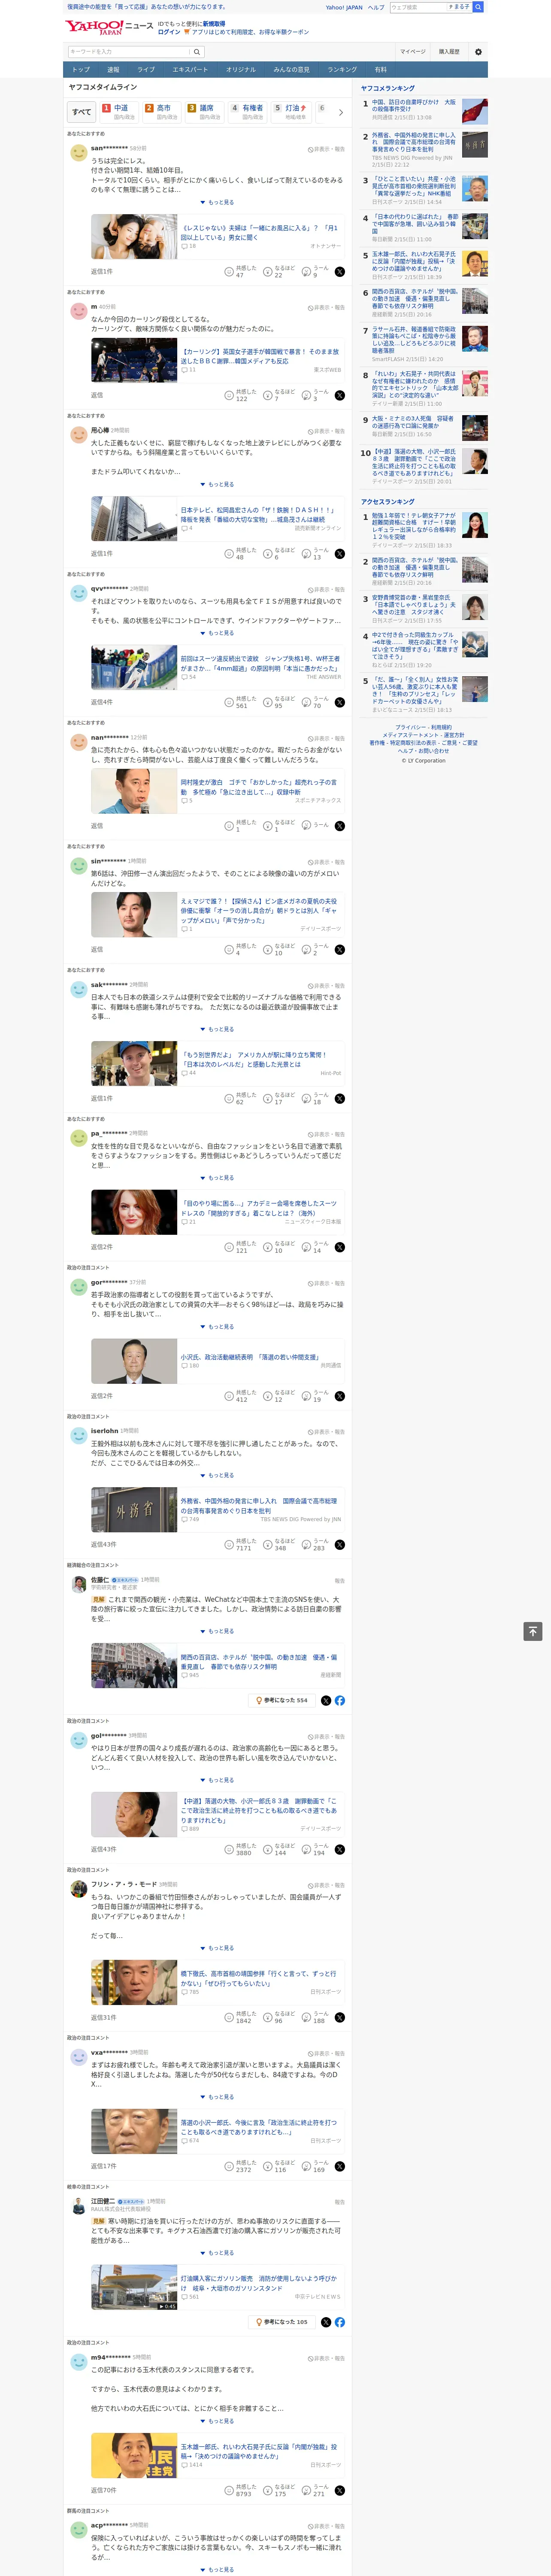Share 江田健二 expert comment on Facebook
This screenshot has width=551, height=2576.
pos(340,2322)
